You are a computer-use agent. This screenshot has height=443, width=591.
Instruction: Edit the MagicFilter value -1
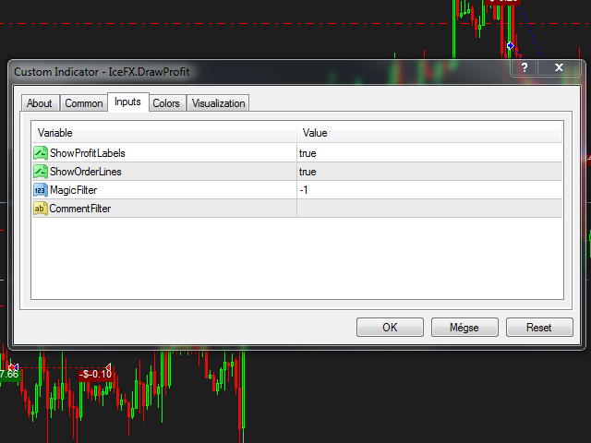(429, 190)
